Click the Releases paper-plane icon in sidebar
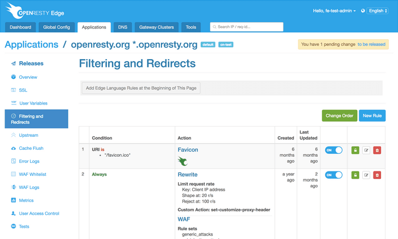Viewport: 398px width, 239px height. click(x=14, y=64)
